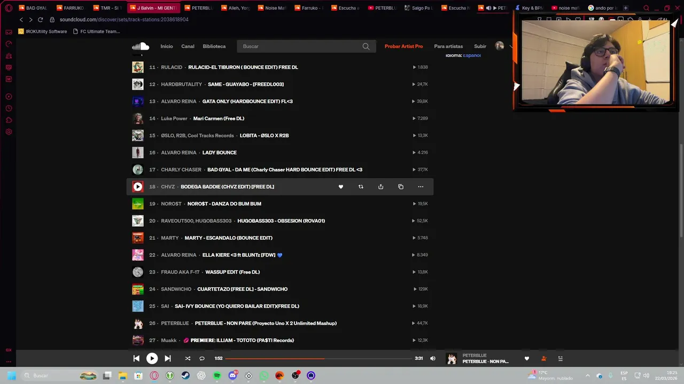Open the Player icon in the Opera sidebar
This screenshot has height=384, width=684.
coord(9,97)
